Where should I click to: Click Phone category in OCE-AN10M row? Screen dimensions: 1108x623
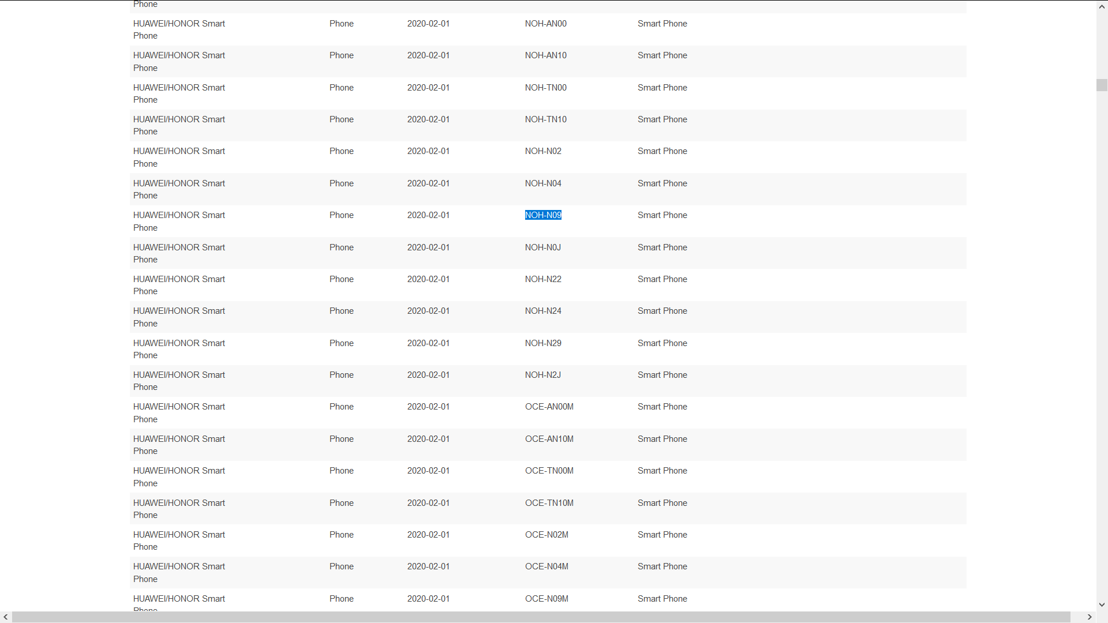coord(342,439)
